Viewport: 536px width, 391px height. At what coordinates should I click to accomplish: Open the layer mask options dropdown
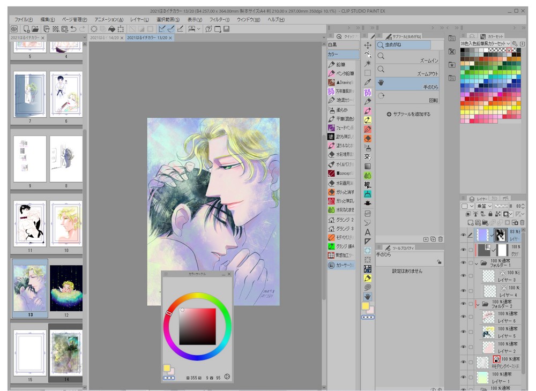[x=508, y=214]
